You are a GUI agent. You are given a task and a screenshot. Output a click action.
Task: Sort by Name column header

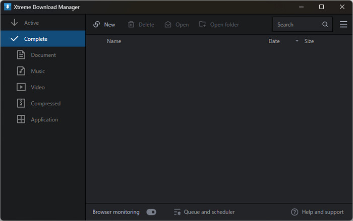[x=114, y=41]
